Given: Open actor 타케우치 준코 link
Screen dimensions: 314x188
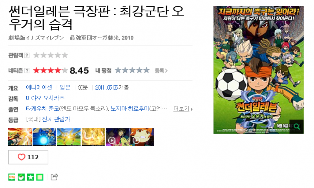Looking at the screenshot, I should [x=42, y=108].
